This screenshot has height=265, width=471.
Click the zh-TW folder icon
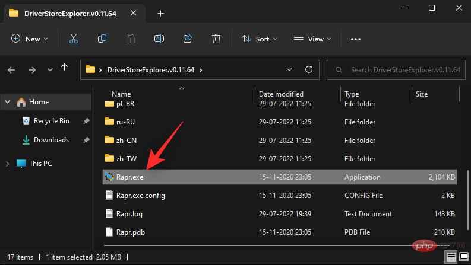click(109, 158)
